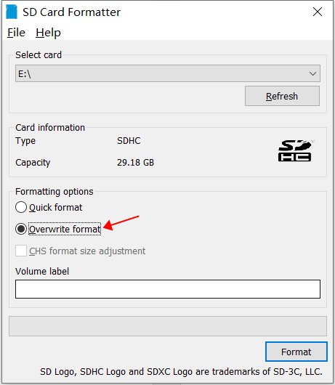The width and height of the screenshot is (335, 385).
Task: Click the SD Card Formatter title text
Action: [x=71, y=12]
